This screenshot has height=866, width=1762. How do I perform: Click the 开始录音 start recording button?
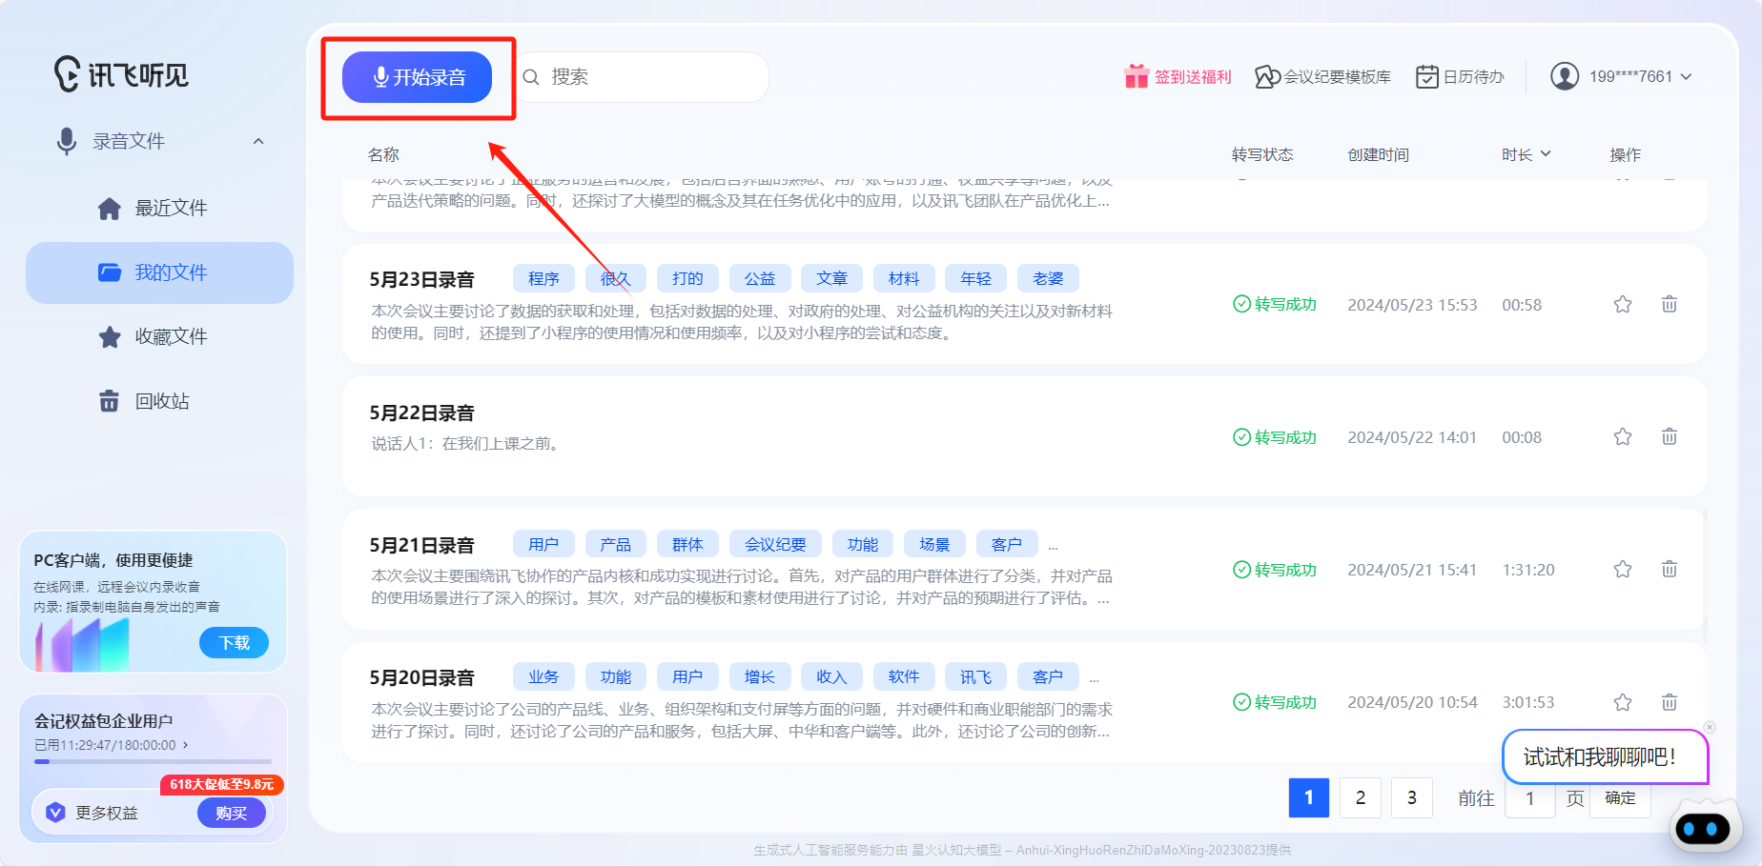[417, 77]
